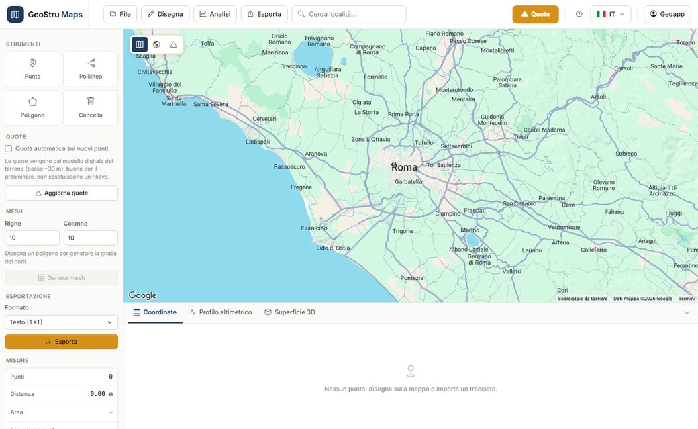Open the Esporta menu in top bar
Screen dimensions: 698x429
tap(264, 14)
